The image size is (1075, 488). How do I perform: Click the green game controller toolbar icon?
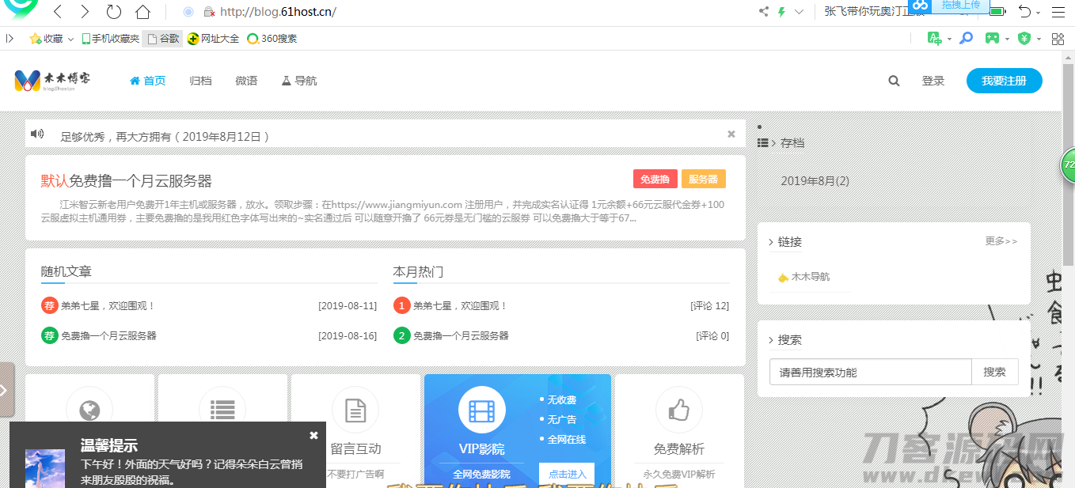coord(991,37)
